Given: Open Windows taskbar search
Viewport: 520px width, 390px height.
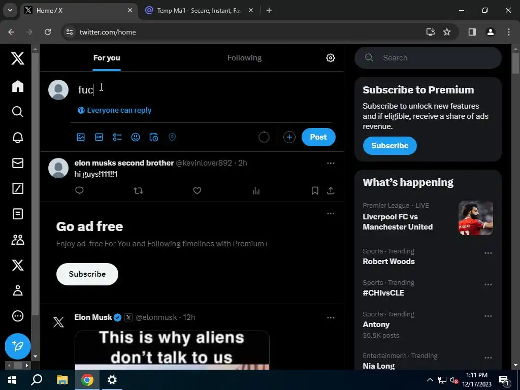Looking at the screenshot, I should (x=37, y=380).
